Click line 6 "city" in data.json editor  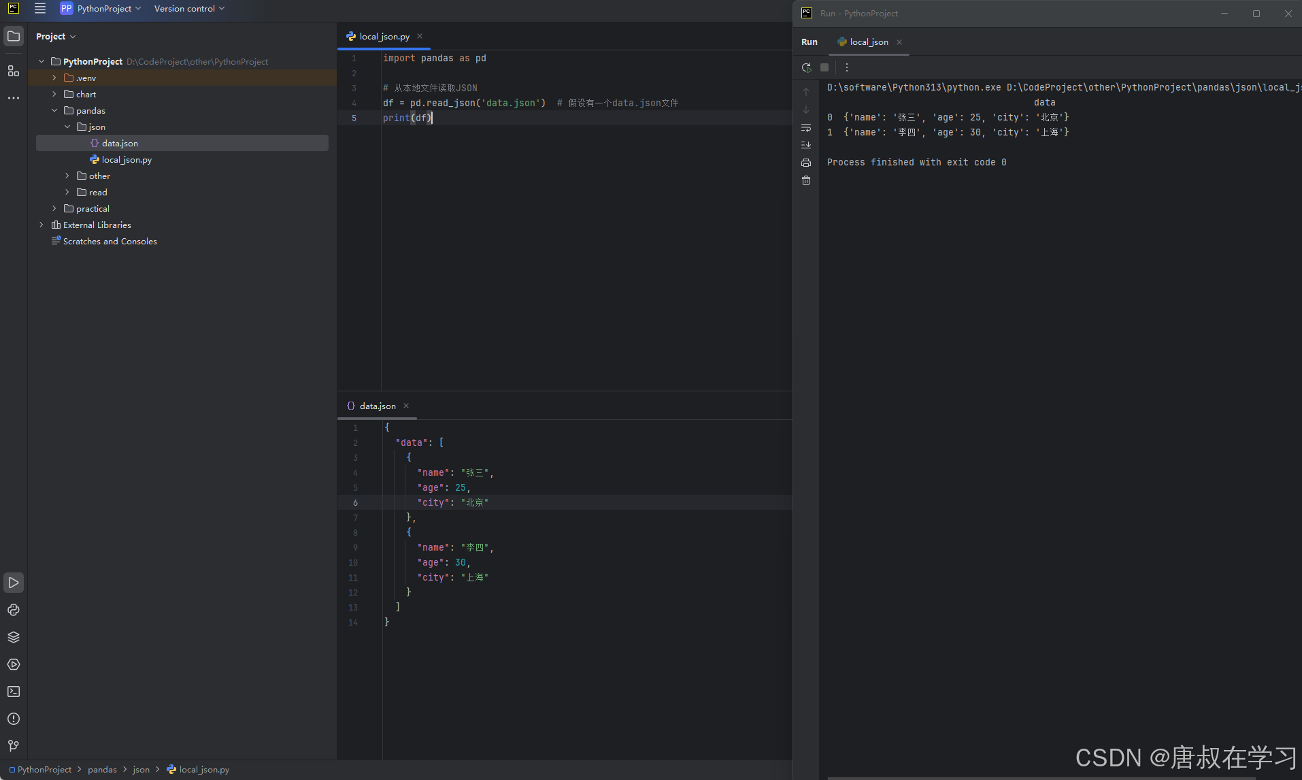pos(452,502)
